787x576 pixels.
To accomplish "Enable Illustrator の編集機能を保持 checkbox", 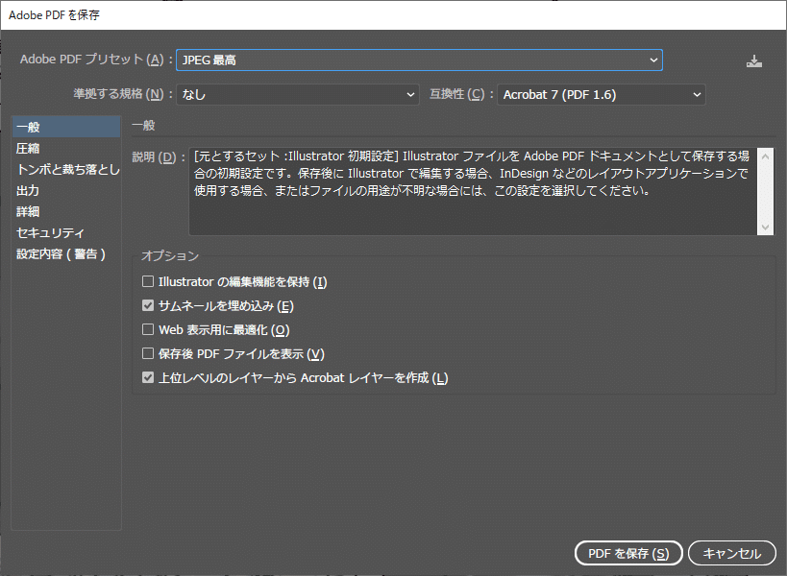I will [148, 281].
